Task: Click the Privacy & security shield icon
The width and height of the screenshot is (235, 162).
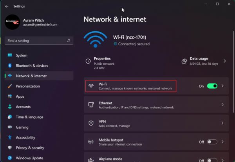Action: coord(10,148)
